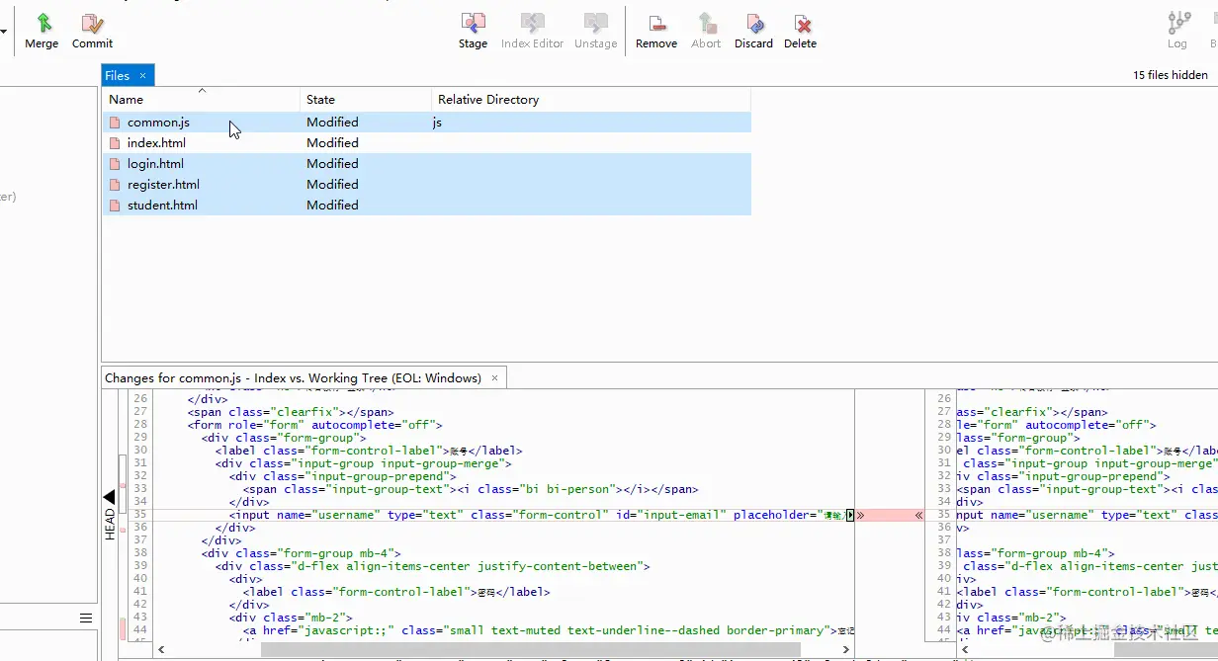Click the file icon beside index.html
Image resolution: width=1218 pixels, height=661 pixels.
(115, 143)
